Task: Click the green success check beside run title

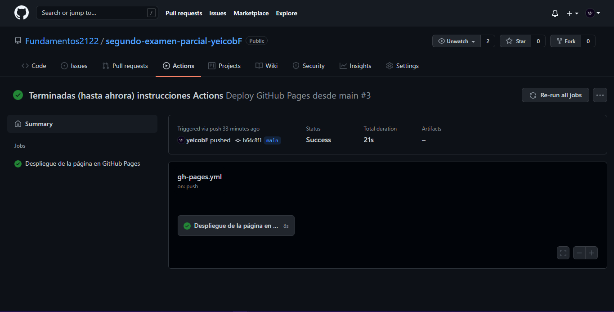Action: tap(18, 95)
